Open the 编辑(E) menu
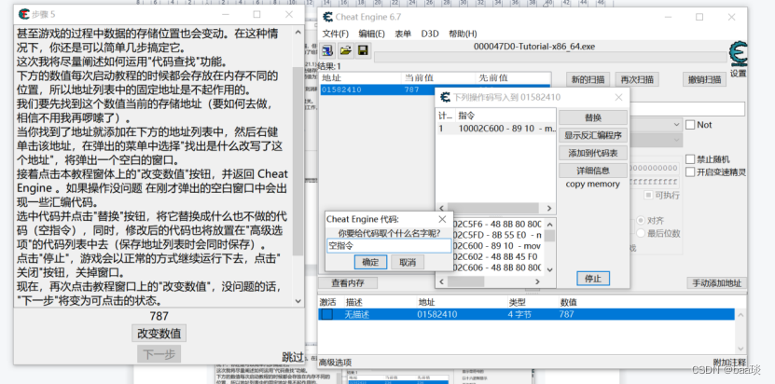Viewport: 775px width, 384px height. point(372,34)
